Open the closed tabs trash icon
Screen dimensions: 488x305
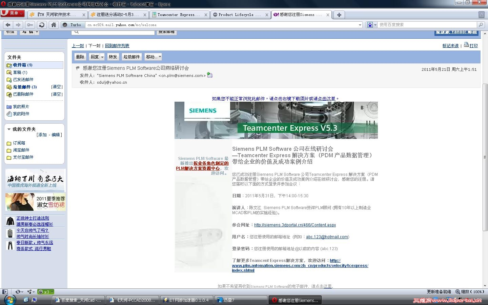481,15
